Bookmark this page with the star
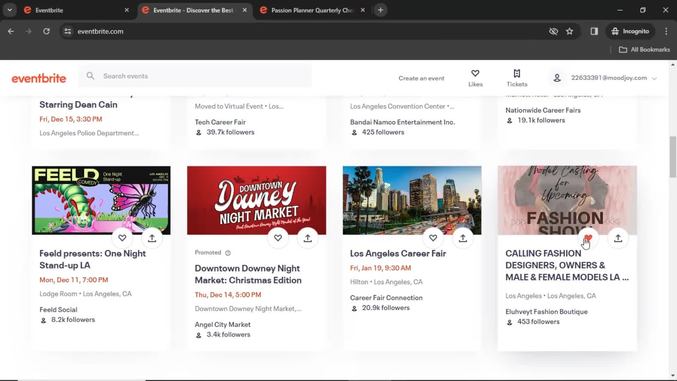This screenshot has height=381, width=677. [x=569, y=31]
